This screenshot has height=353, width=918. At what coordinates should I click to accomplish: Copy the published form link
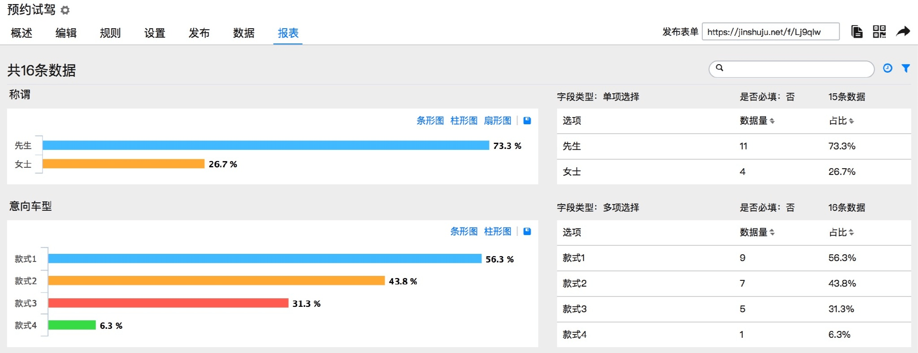[x=857, y=32]
